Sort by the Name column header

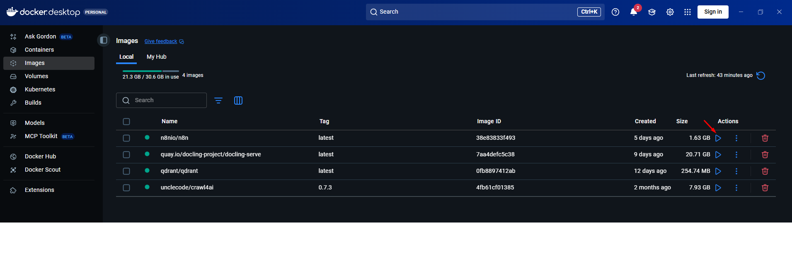[170, 122]
